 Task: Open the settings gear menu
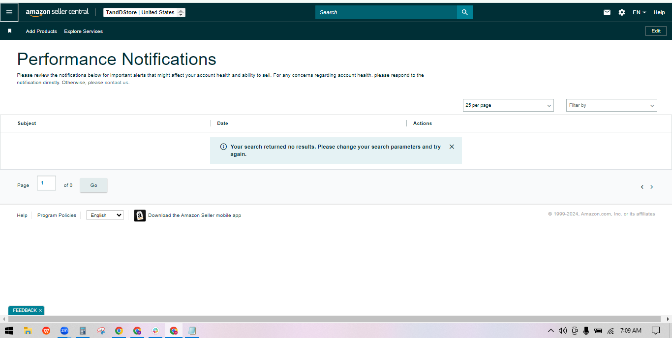[x=622, y=12]
